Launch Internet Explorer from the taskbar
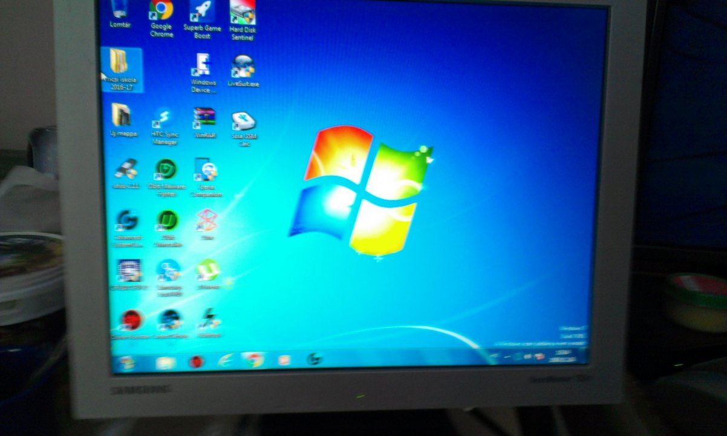 (226, 360)
